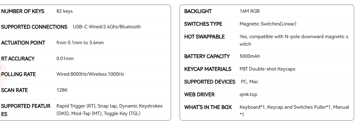Click the WHAT'S IN THE BOX label
357x122 pixels.
[208, 107]
